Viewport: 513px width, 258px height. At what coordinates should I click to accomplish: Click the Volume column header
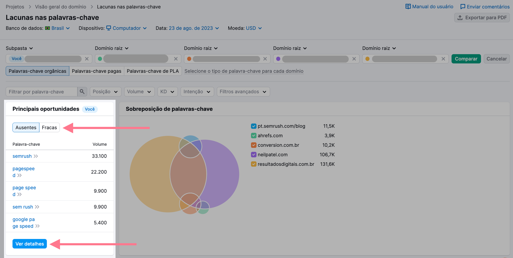coord(100,144)
